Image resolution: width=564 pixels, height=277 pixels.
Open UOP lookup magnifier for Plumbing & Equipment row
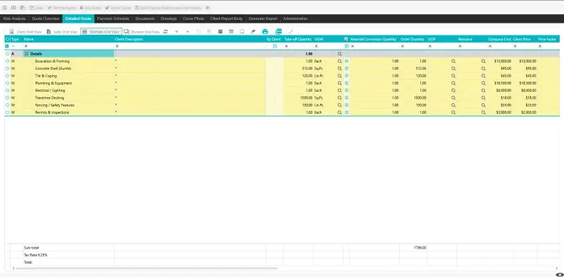pyautogui.click(x=454, y=83)
